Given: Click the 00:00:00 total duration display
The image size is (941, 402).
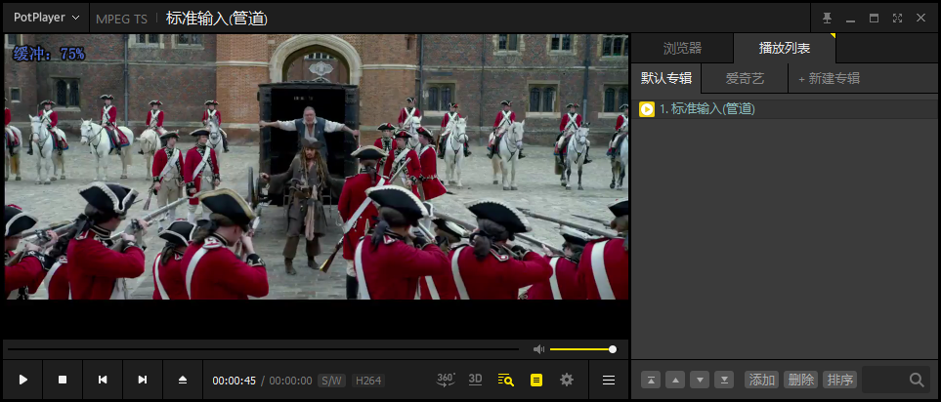Looking at the screenshot, I should [290, 381].
